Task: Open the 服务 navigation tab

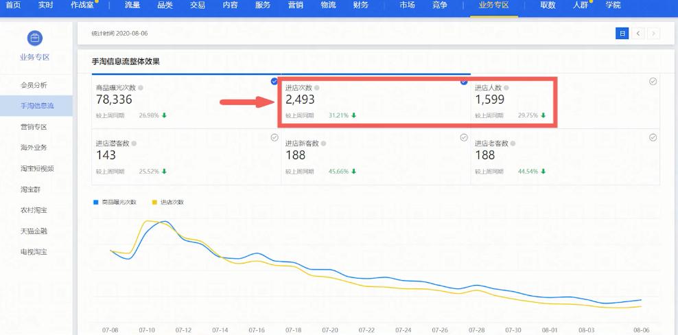Action: pyautogui.click(x=263, y=5)
